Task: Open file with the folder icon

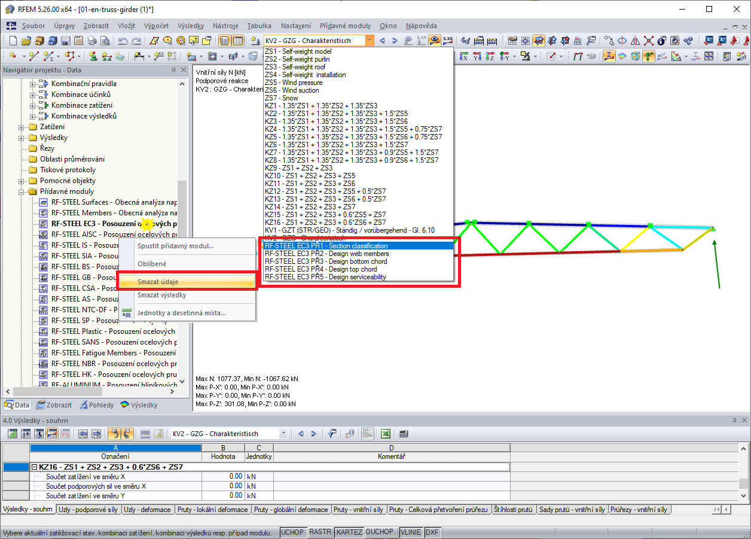Action: point(26,41)
